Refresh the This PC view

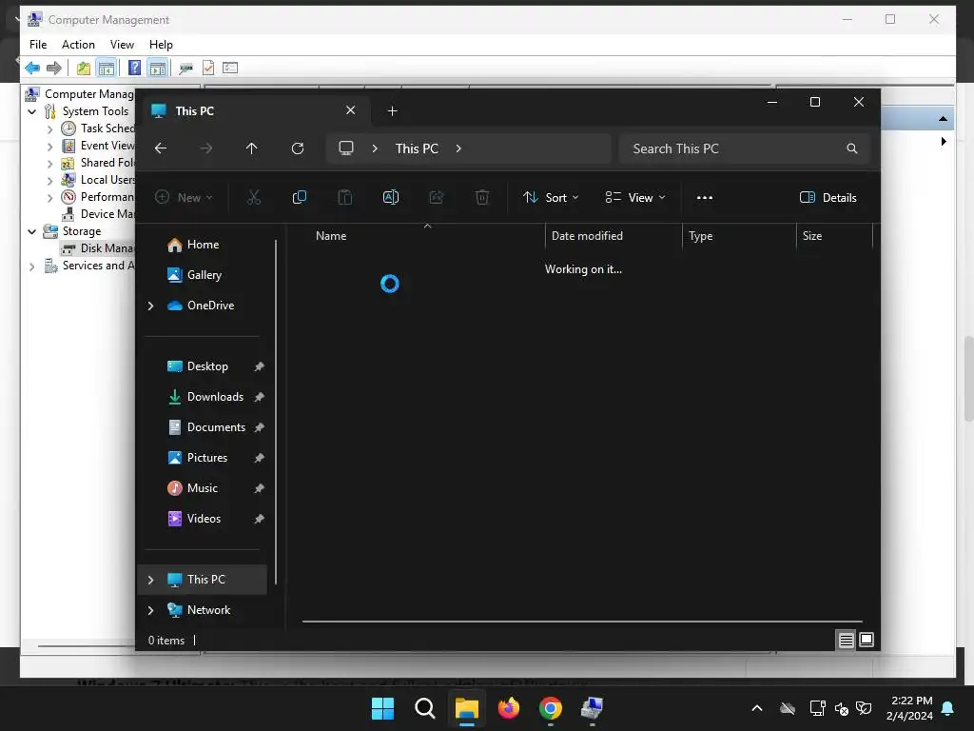(x=298, y=148)
